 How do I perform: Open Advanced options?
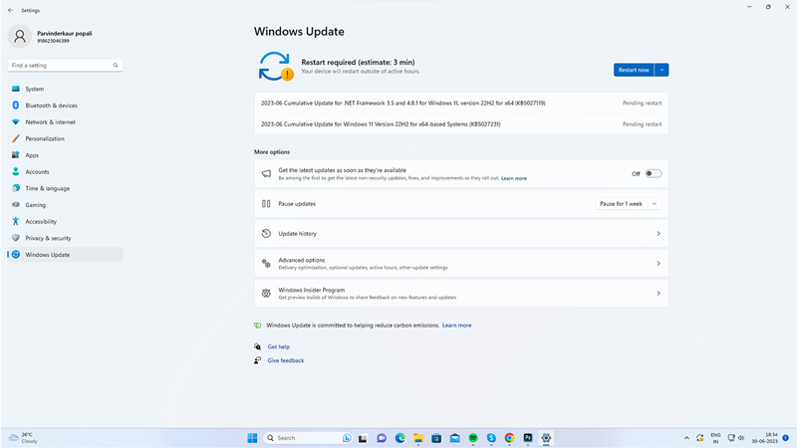pos(461,264)
